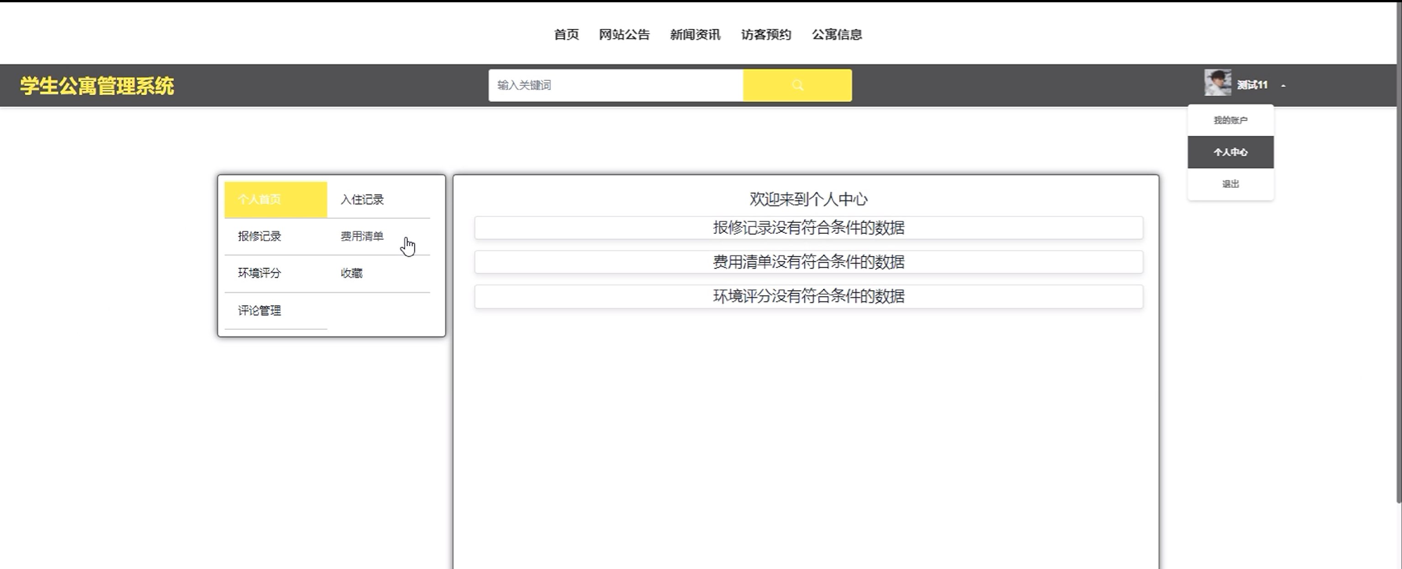Open 环境评分 in the sidebar menu
1402x569 pixels.
[259, 273]
